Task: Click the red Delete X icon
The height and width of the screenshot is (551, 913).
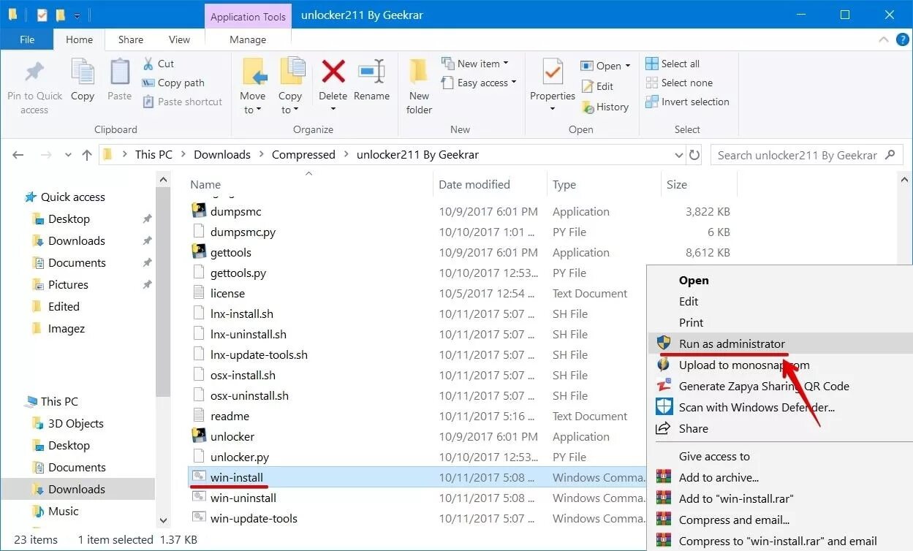Action: click(333, 72)
